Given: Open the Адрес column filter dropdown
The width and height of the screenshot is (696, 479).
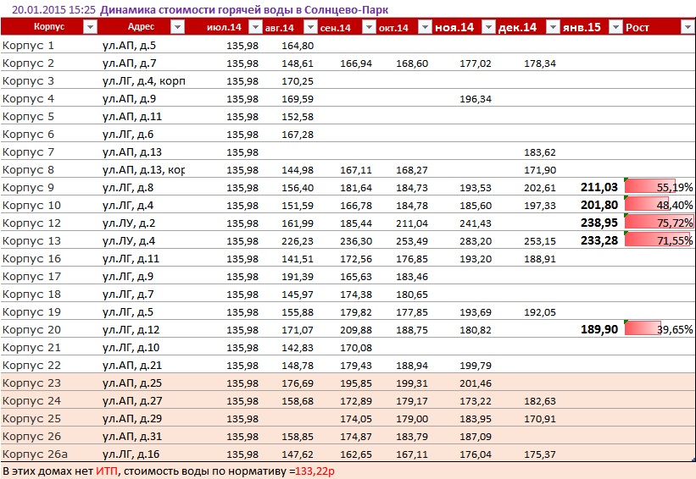Looking at the screenshot, I should [177, 27].
